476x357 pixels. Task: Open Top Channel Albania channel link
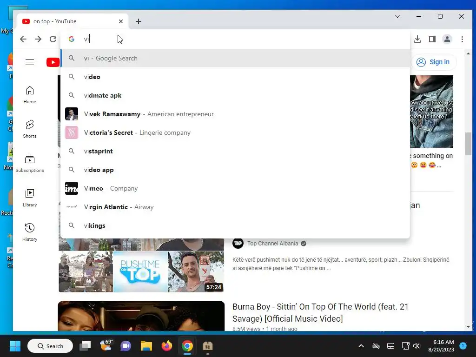(272, 244)
